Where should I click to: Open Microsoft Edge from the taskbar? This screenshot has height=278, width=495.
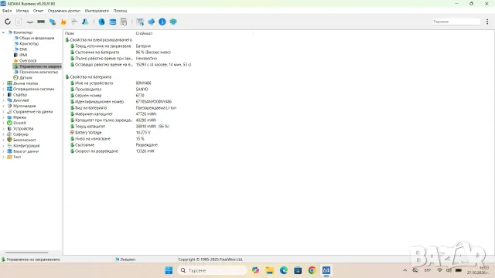tap(284, 270)
